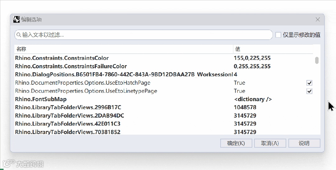The image size is (336, 170).
Task: Click the True value of UseEtoHatchPage
Action: tap(240, 83)
